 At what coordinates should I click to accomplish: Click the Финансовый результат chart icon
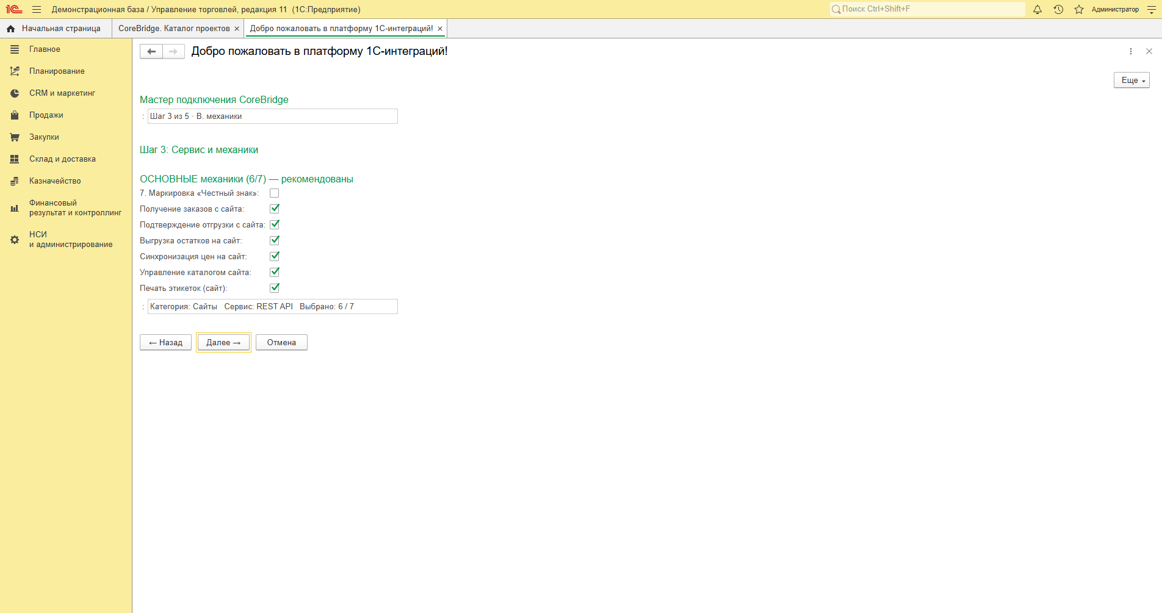click(15, 208)
